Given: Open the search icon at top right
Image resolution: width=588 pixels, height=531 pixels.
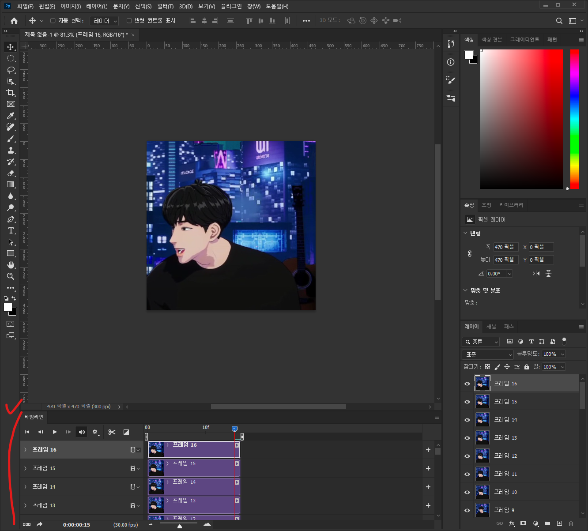Looking at the screenshot, I should pos(559,21).
